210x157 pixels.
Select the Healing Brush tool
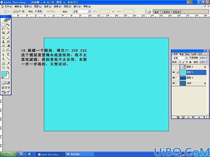click(3, 38)
